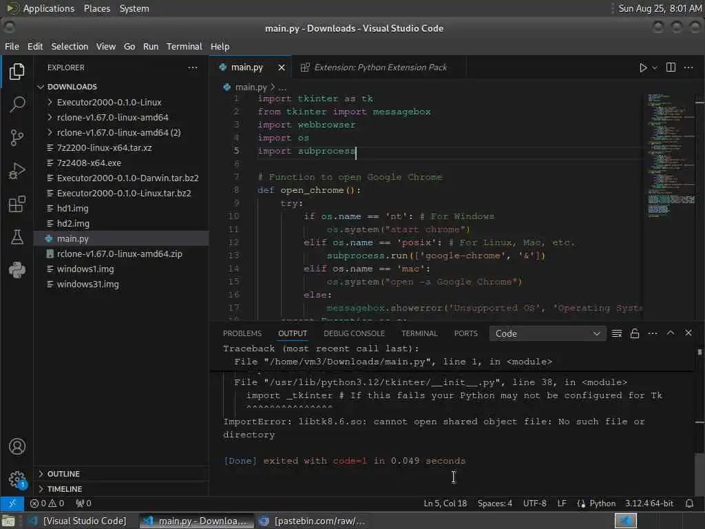705x529 pixels.
Task: Select windows1.img file
Action: click(x=121, y=269)
